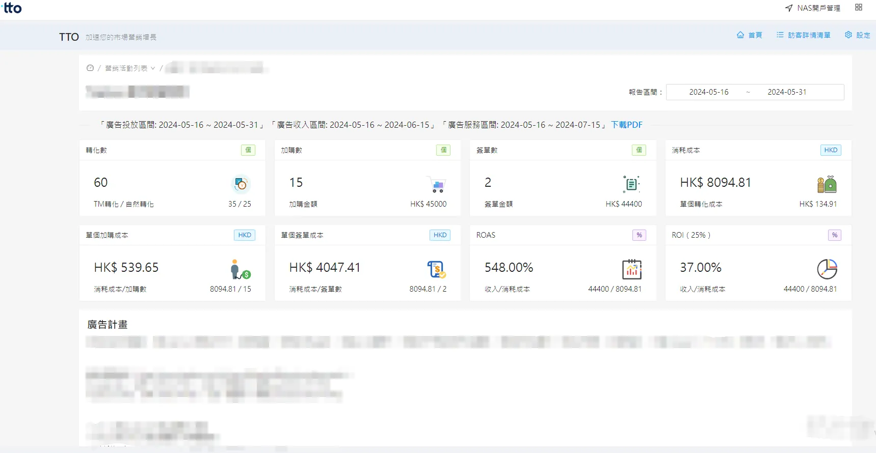This screenshot has height=453, width=876.
Task: Click the shopping cart icon in 加購數 card
Action: coord(436,184)
